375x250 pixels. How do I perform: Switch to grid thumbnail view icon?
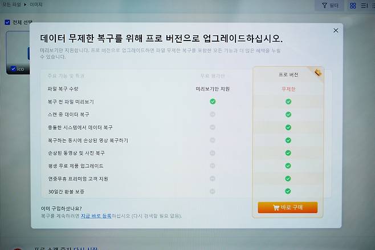(353, 6)
